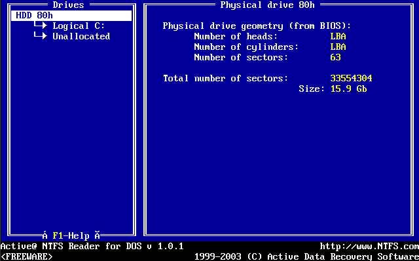The image size is (419, 261).
Task: Open the http://www.NTFS.com link
Action: (369, 246)
